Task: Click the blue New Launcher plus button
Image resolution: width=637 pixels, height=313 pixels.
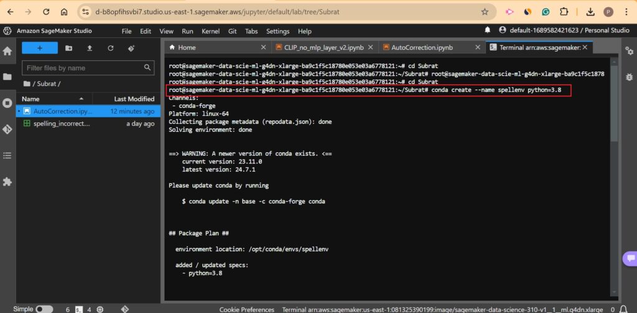Action: 40,48
